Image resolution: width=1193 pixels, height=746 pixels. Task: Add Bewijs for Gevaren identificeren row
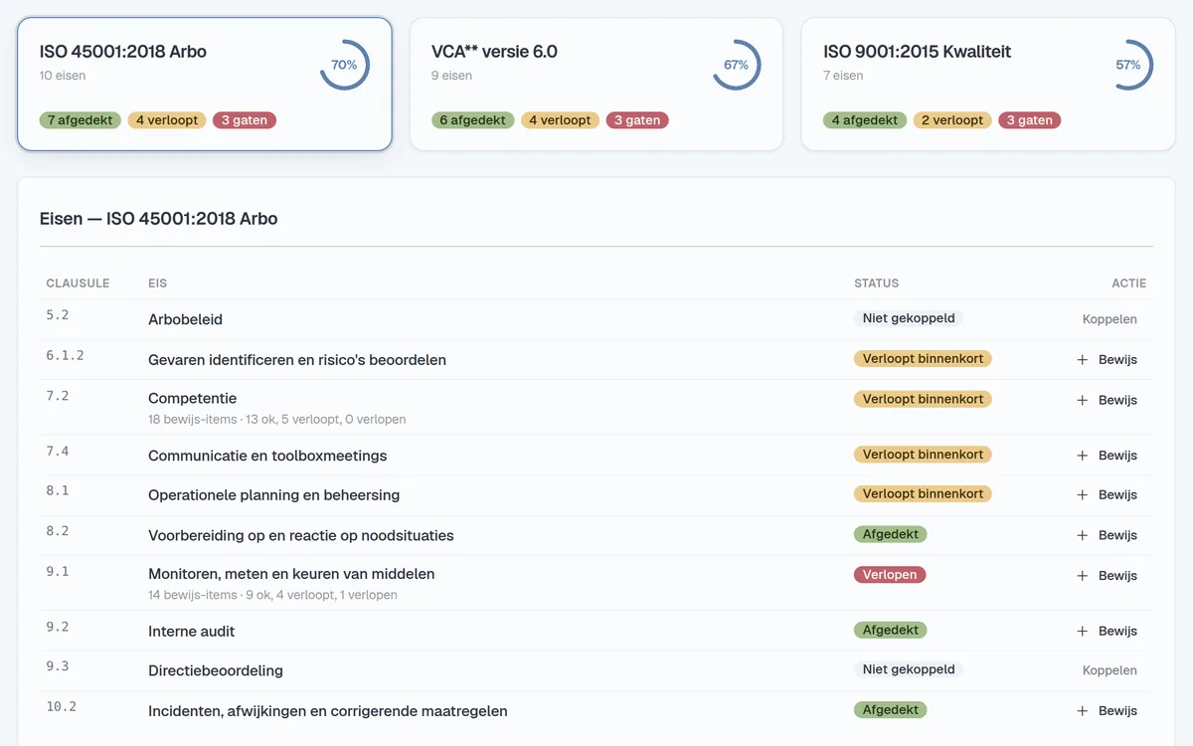pyautogui.click(x=1108, y=360)
